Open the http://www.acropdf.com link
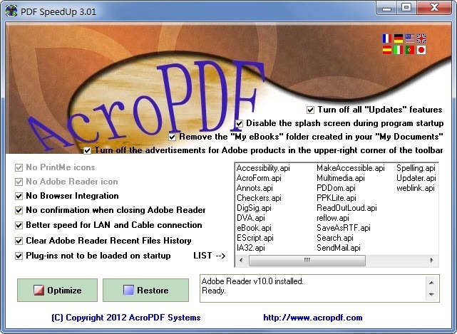The width and height of the screenshot is (457, 334). [313, 318]
